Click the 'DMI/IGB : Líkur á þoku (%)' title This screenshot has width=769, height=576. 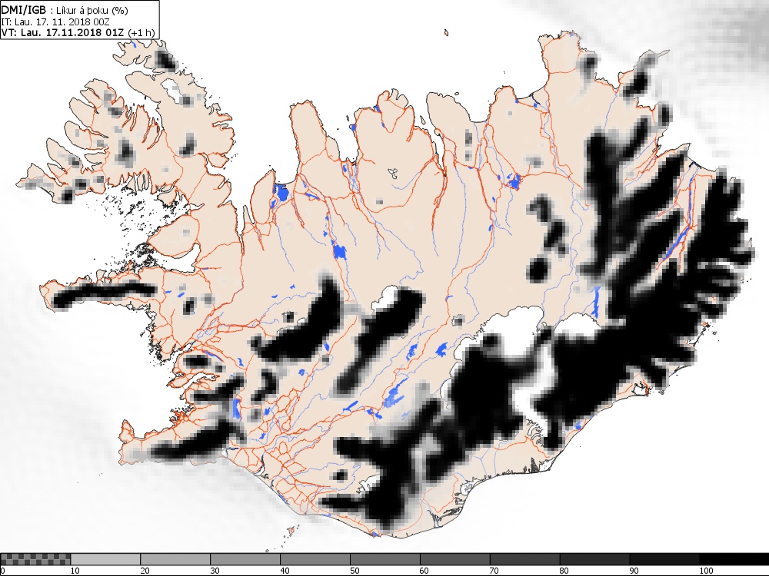point(65,10)
